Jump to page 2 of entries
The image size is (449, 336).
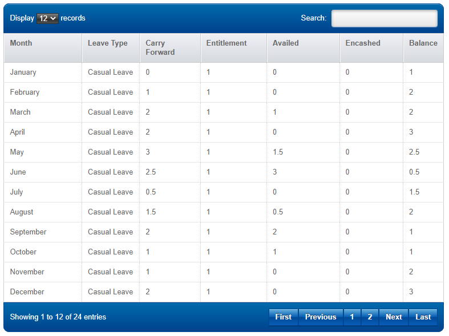click(370, 317)
